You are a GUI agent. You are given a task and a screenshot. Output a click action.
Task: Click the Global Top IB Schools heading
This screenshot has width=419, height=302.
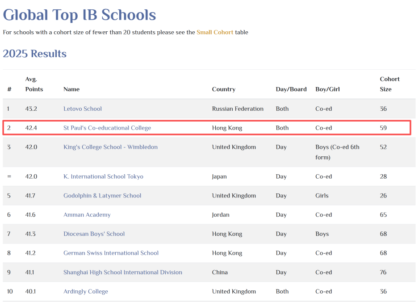[x=80, y=15]
